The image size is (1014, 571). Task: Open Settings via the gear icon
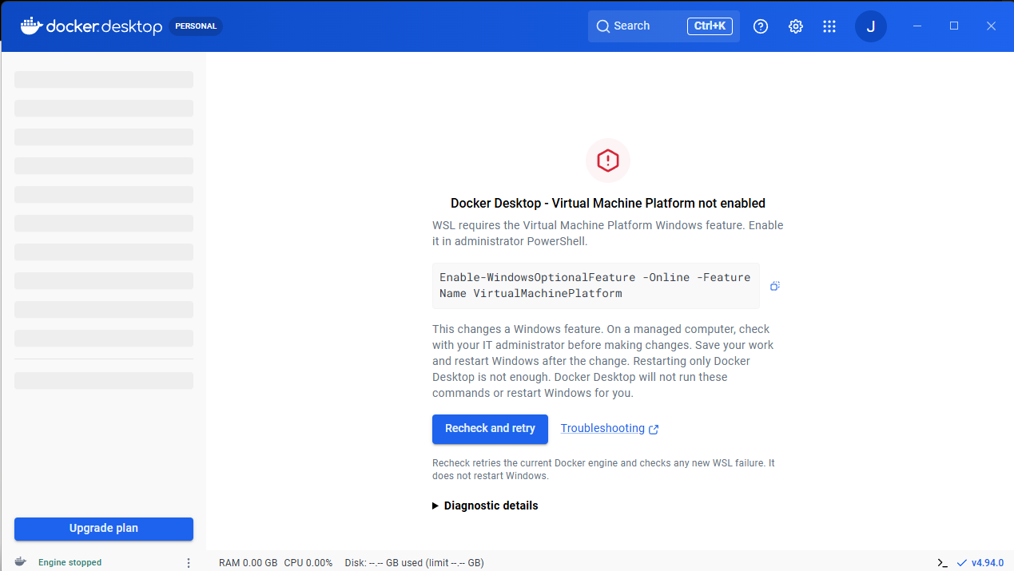point(796,26)
